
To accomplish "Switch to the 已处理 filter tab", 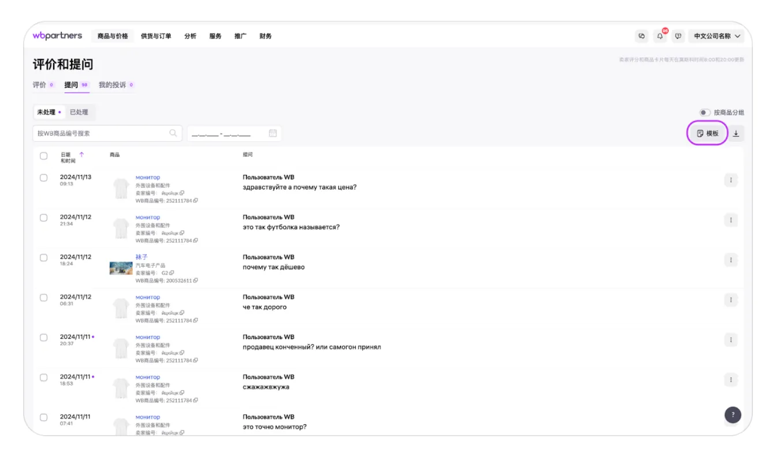I will tap(79, 113).
